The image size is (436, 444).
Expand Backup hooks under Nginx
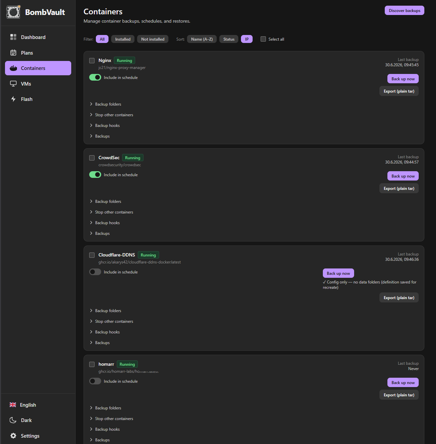[x=105, y=126]
